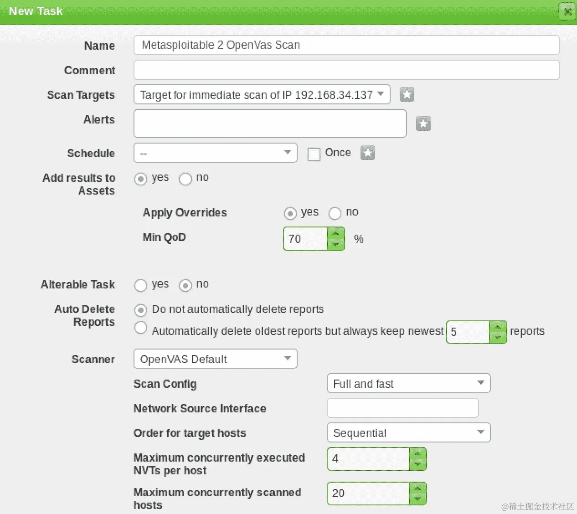Click the Comment input field
The height and width of the screenshot is (514, 577).
(x=347, y=70)
